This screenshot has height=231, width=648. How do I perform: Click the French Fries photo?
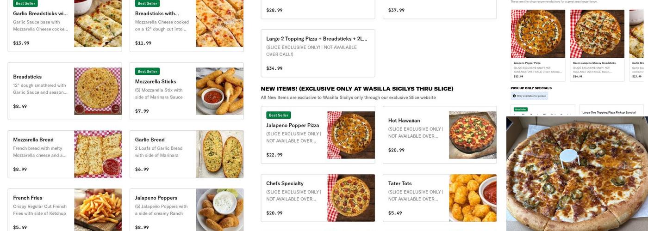98,209
